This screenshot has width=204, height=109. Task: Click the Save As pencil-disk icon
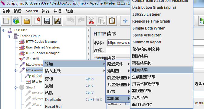point(58,21)
